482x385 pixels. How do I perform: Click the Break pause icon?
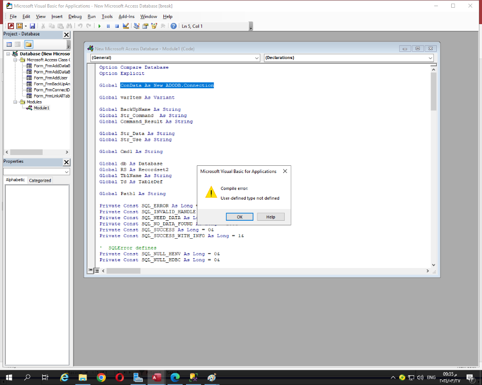pyautogui.click(x=108, y=26)
